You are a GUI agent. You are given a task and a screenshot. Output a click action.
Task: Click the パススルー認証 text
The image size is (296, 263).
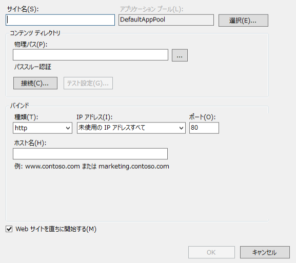click(33, 67)
